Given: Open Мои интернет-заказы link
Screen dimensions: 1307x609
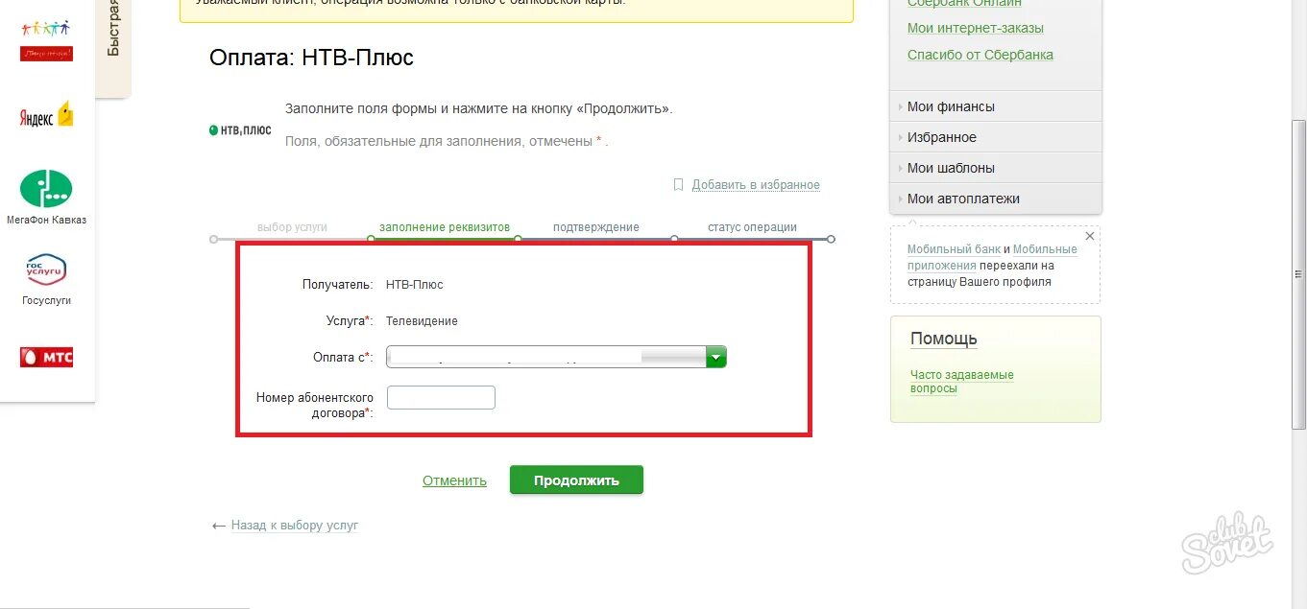Looking at the screenshot, I should click(x=976, y=28).
